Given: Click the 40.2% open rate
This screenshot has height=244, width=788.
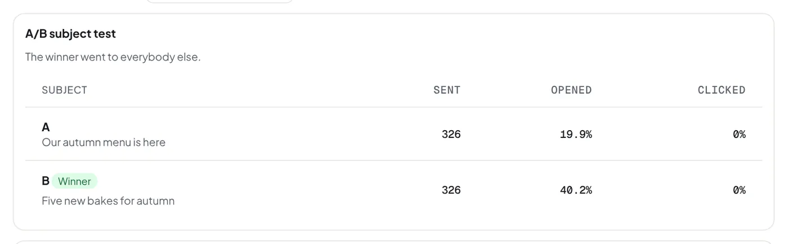Looking at the screenshot, I should (576, 191).
